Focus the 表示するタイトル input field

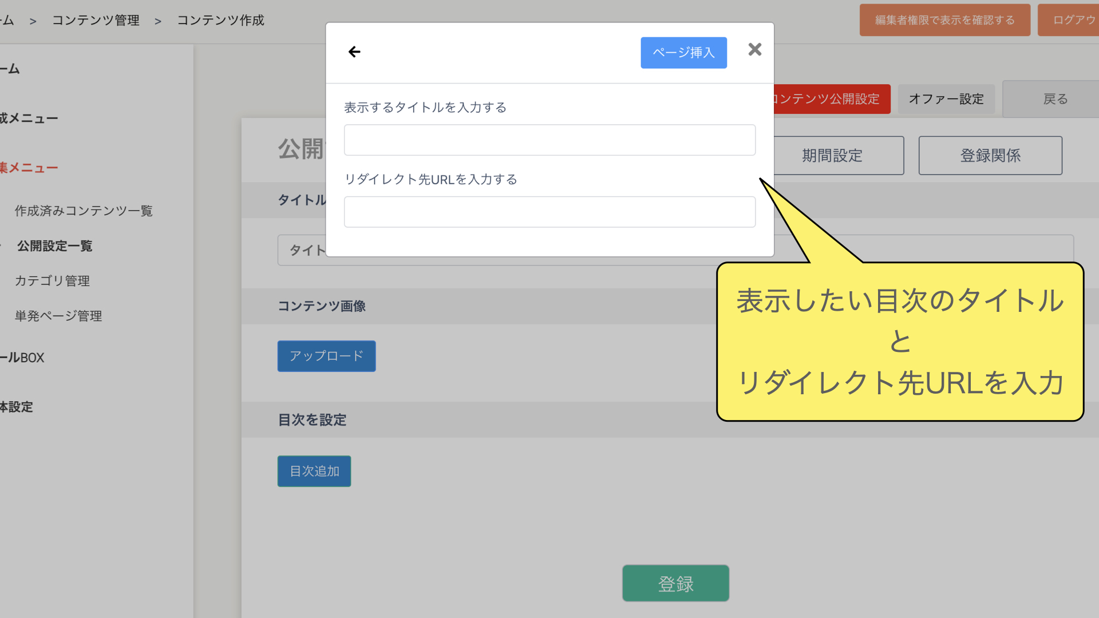tap(549, 140)
